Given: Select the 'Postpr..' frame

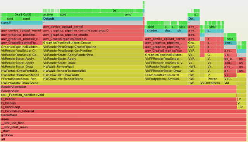Looking at the screenshot, I should (215, 79).
